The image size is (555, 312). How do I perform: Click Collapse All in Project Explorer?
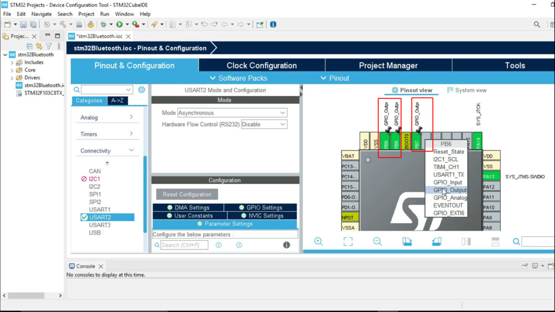pyautogui.click(x=29, y=46)
